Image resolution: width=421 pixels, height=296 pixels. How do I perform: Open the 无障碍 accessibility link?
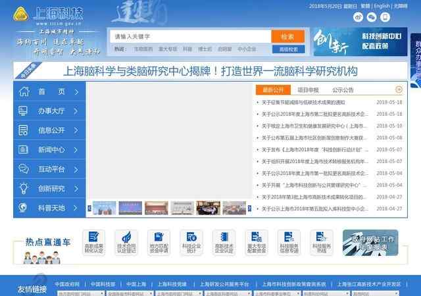[x=401, y=6]
